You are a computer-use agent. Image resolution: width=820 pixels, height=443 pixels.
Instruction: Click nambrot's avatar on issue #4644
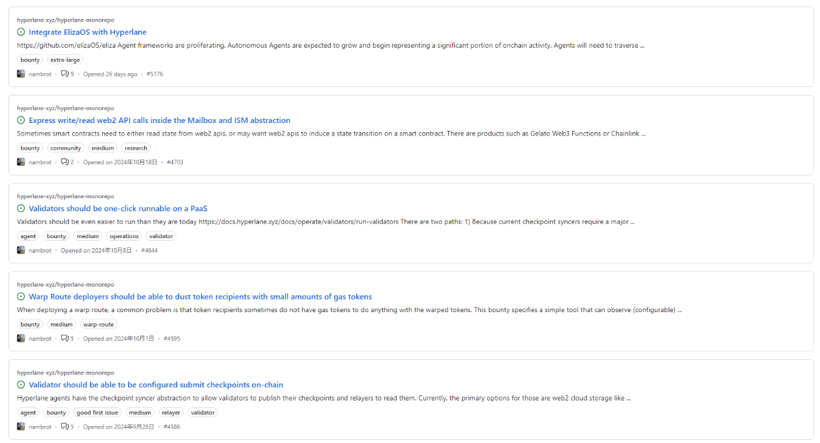pyautogui.click(x=21, y=251)
